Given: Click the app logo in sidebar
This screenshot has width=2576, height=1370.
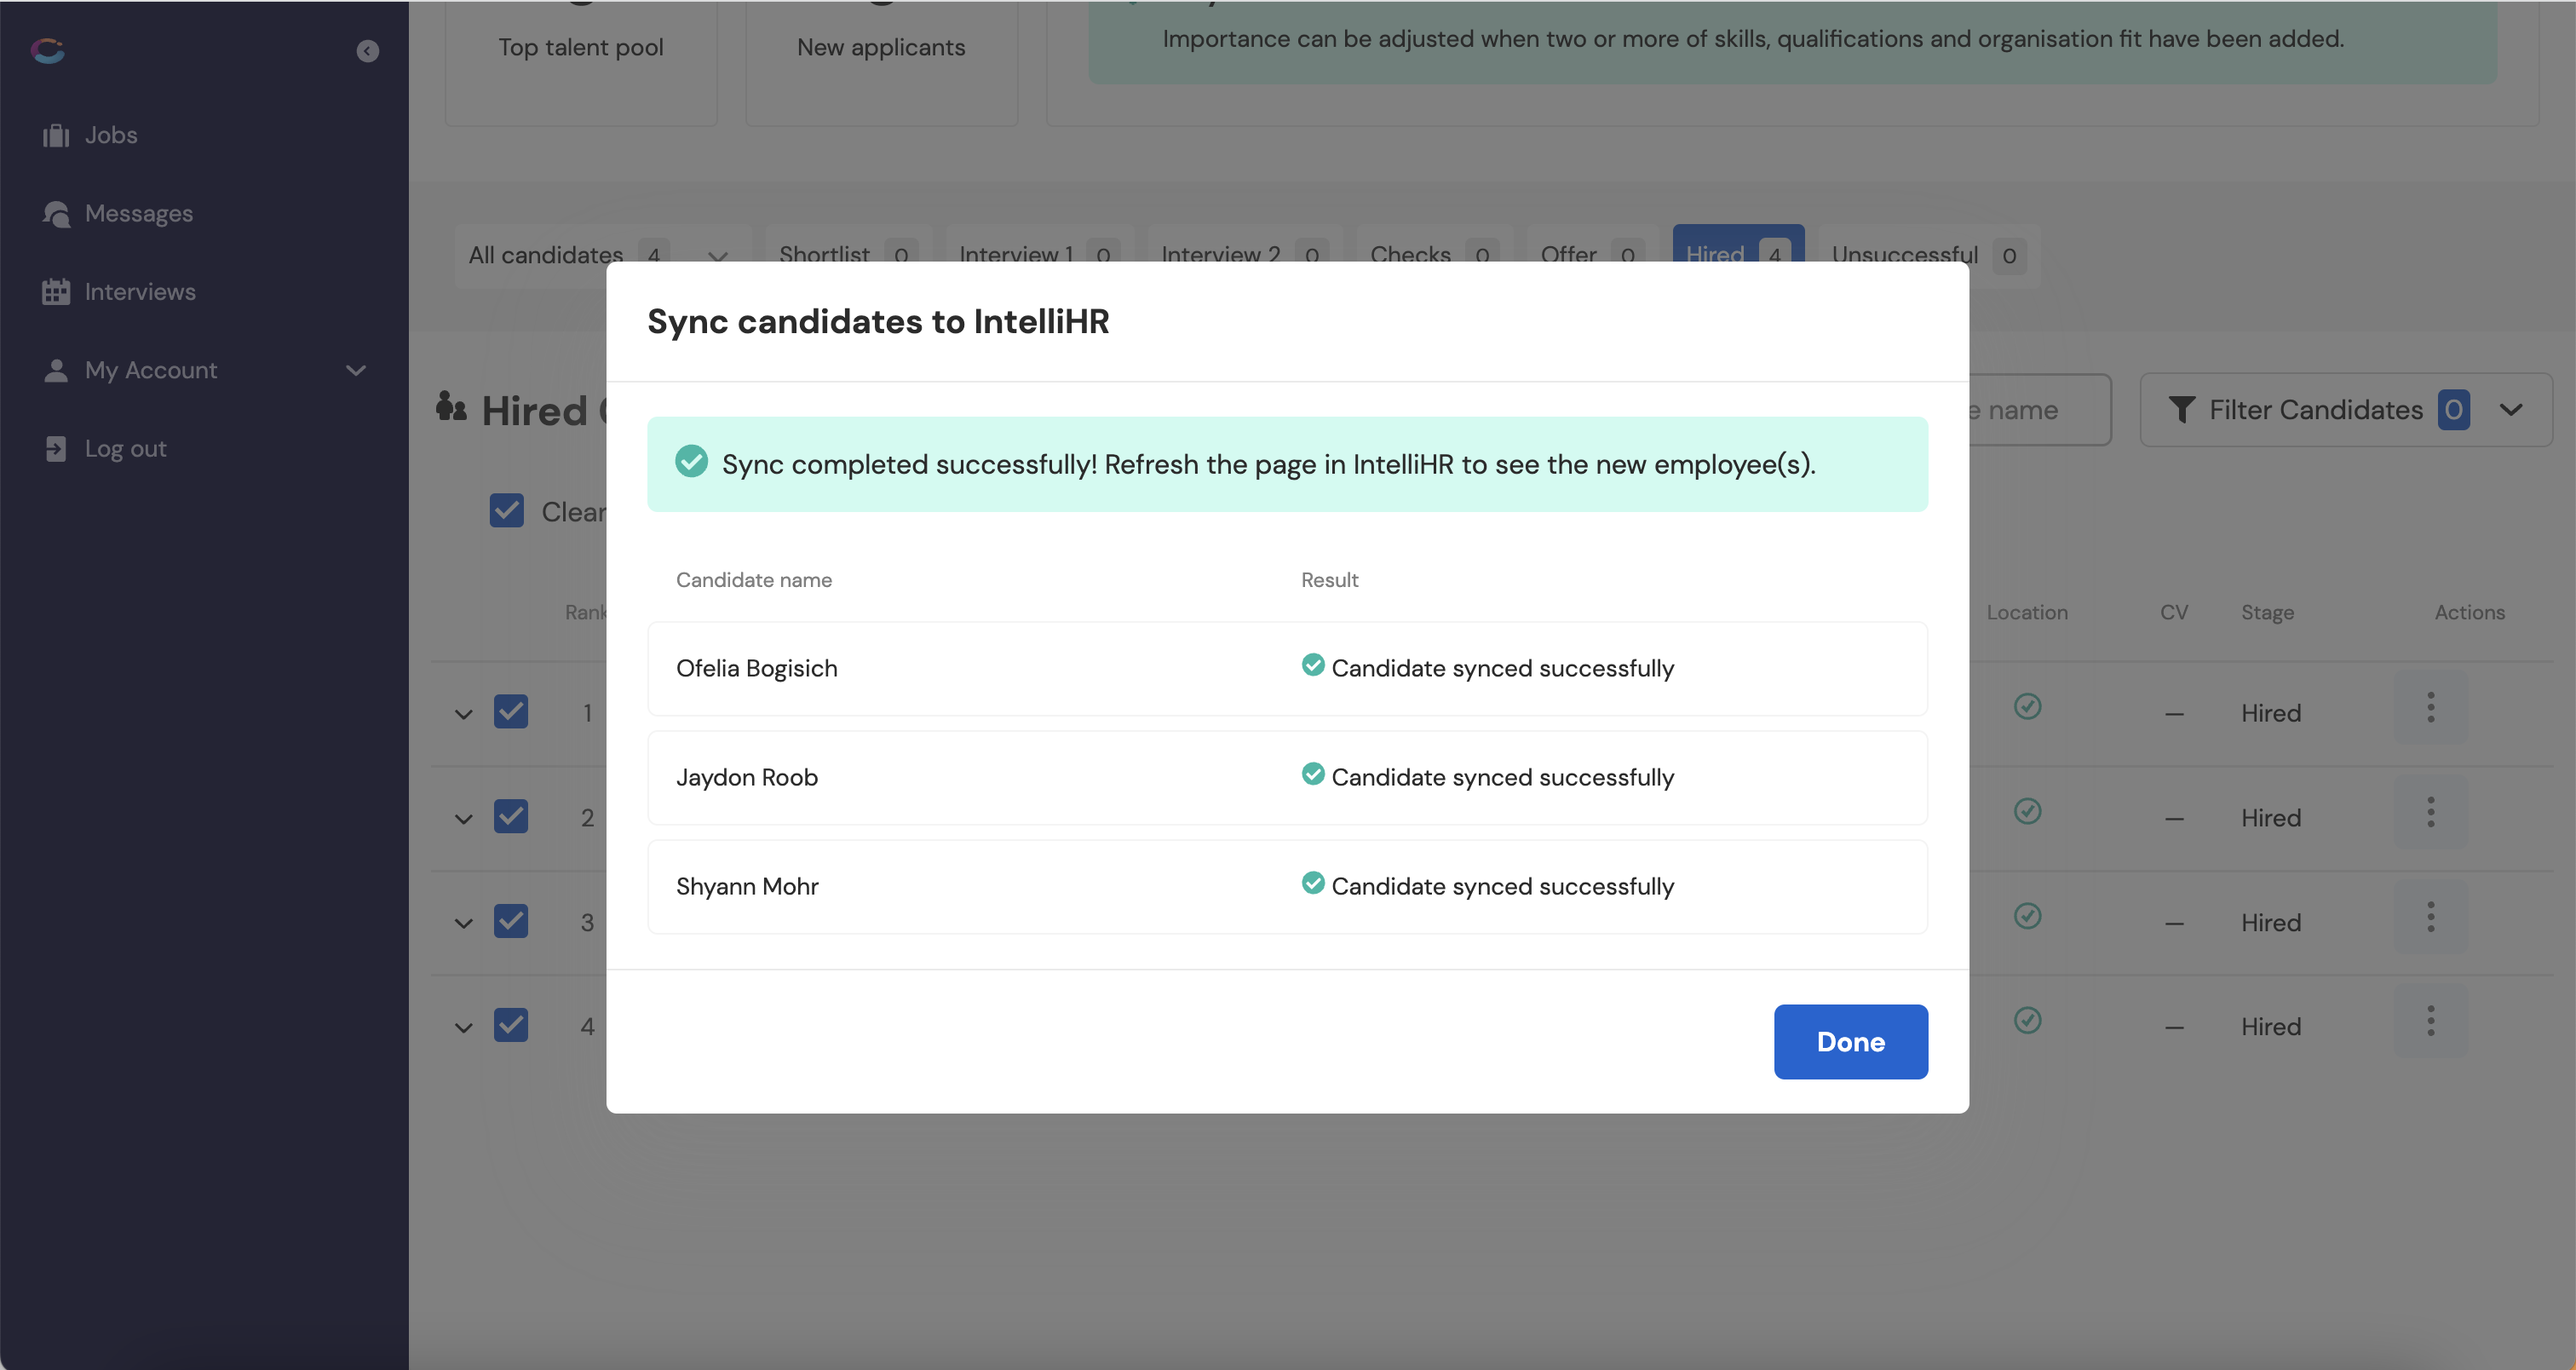Looking at the screenshot, I should tap(47, 50).
